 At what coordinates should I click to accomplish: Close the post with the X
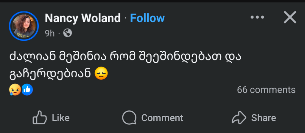click(x=290, y=18)
